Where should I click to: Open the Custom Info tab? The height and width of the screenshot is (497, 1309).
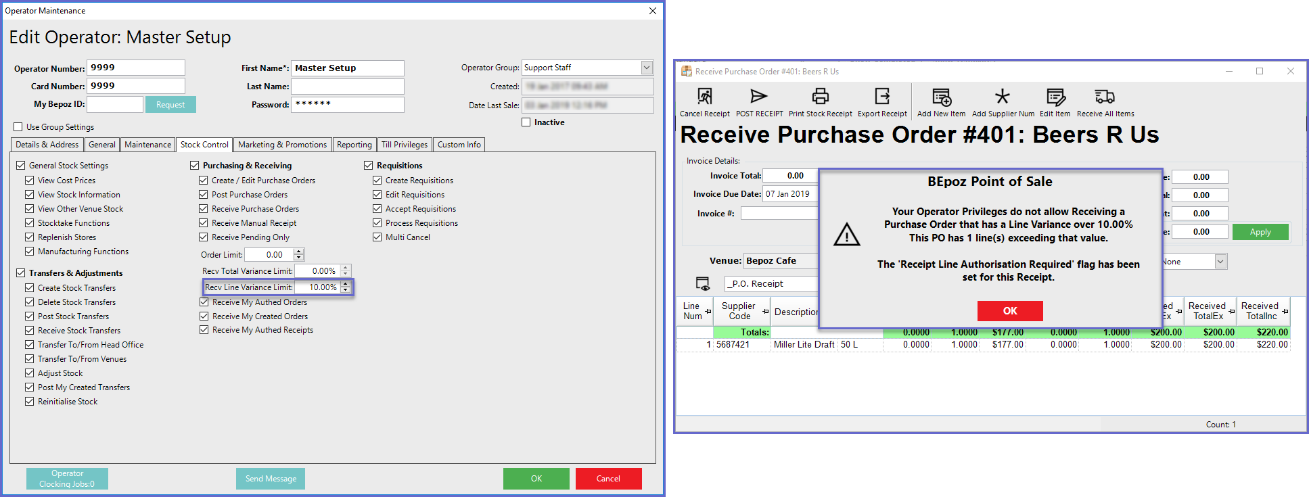pos(459,145)
